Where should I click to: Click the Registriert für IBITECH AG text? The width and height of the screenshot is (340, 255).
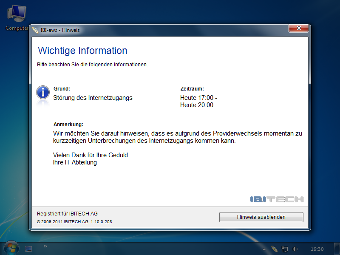tap(67, 214)
